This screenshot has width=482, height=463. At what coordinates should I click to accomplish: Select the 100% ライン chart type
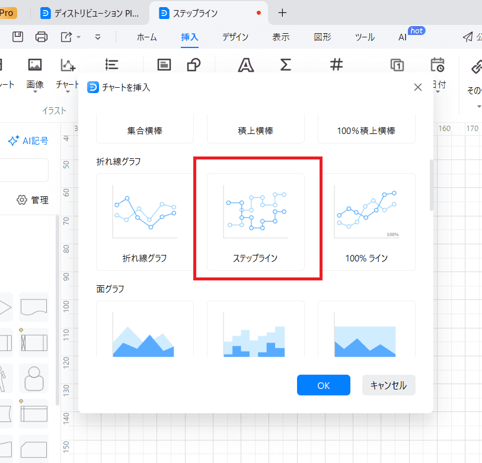click(x=366, y=221)
